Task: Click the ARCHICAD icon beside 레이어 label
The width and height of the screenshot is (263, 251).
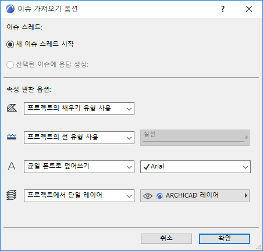Action: (159, 196)
